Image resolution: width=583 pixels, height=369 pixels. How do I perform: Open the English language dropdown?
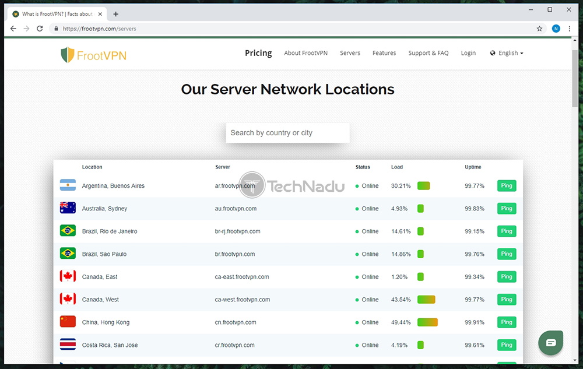pyautogui.click(x=507, y=53)
